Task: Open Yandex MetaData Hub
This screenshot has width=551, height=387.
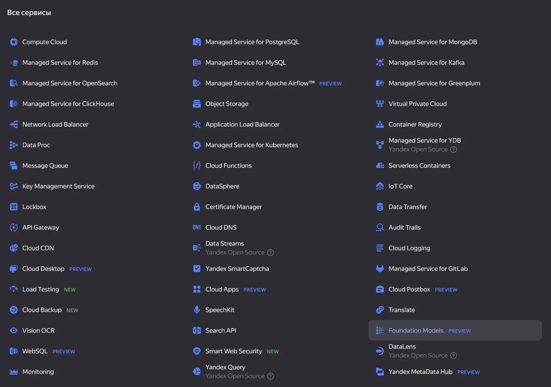Action: (420, 372)
